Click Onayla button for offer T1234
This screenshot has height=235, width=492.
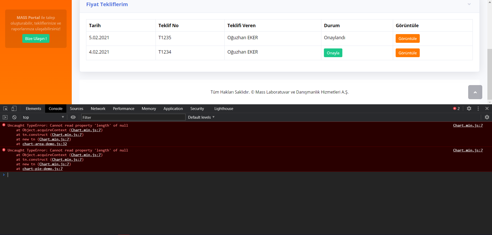pyautogui.click(x=333, y=53)
